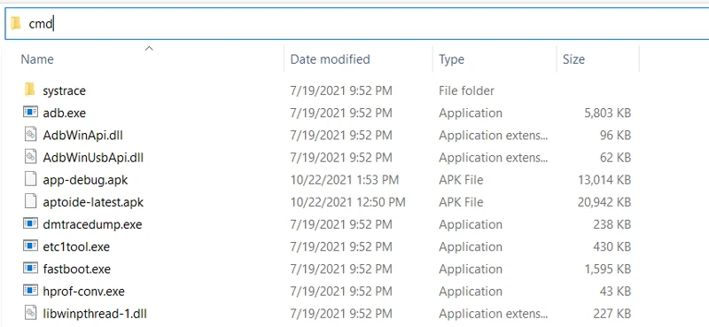709x327 pixels.
Task: Sort by Date modified column header
Action: click(330, 59)
